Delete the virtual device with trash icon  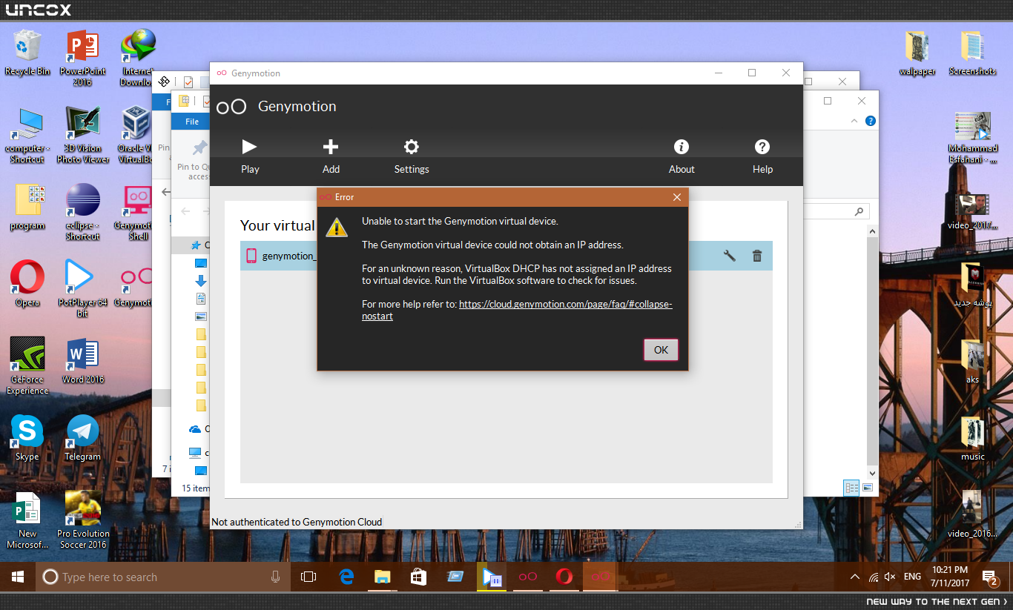[x=757, y=256]
